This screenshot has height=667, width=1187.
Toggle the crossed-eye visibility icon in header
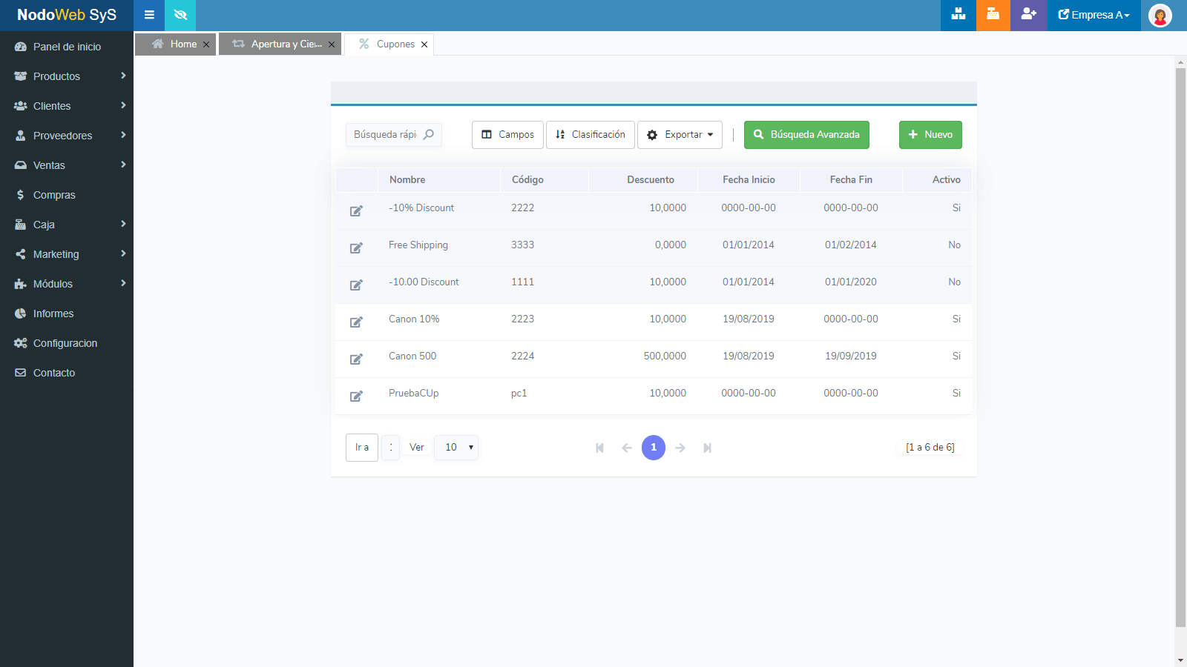pos(180,15)
